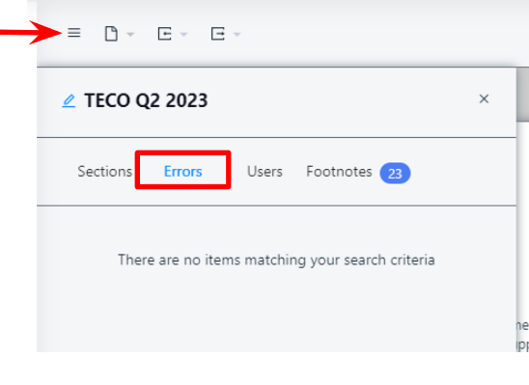
Task: Switch to the Footnotes tab
Action: click(339, 171)
